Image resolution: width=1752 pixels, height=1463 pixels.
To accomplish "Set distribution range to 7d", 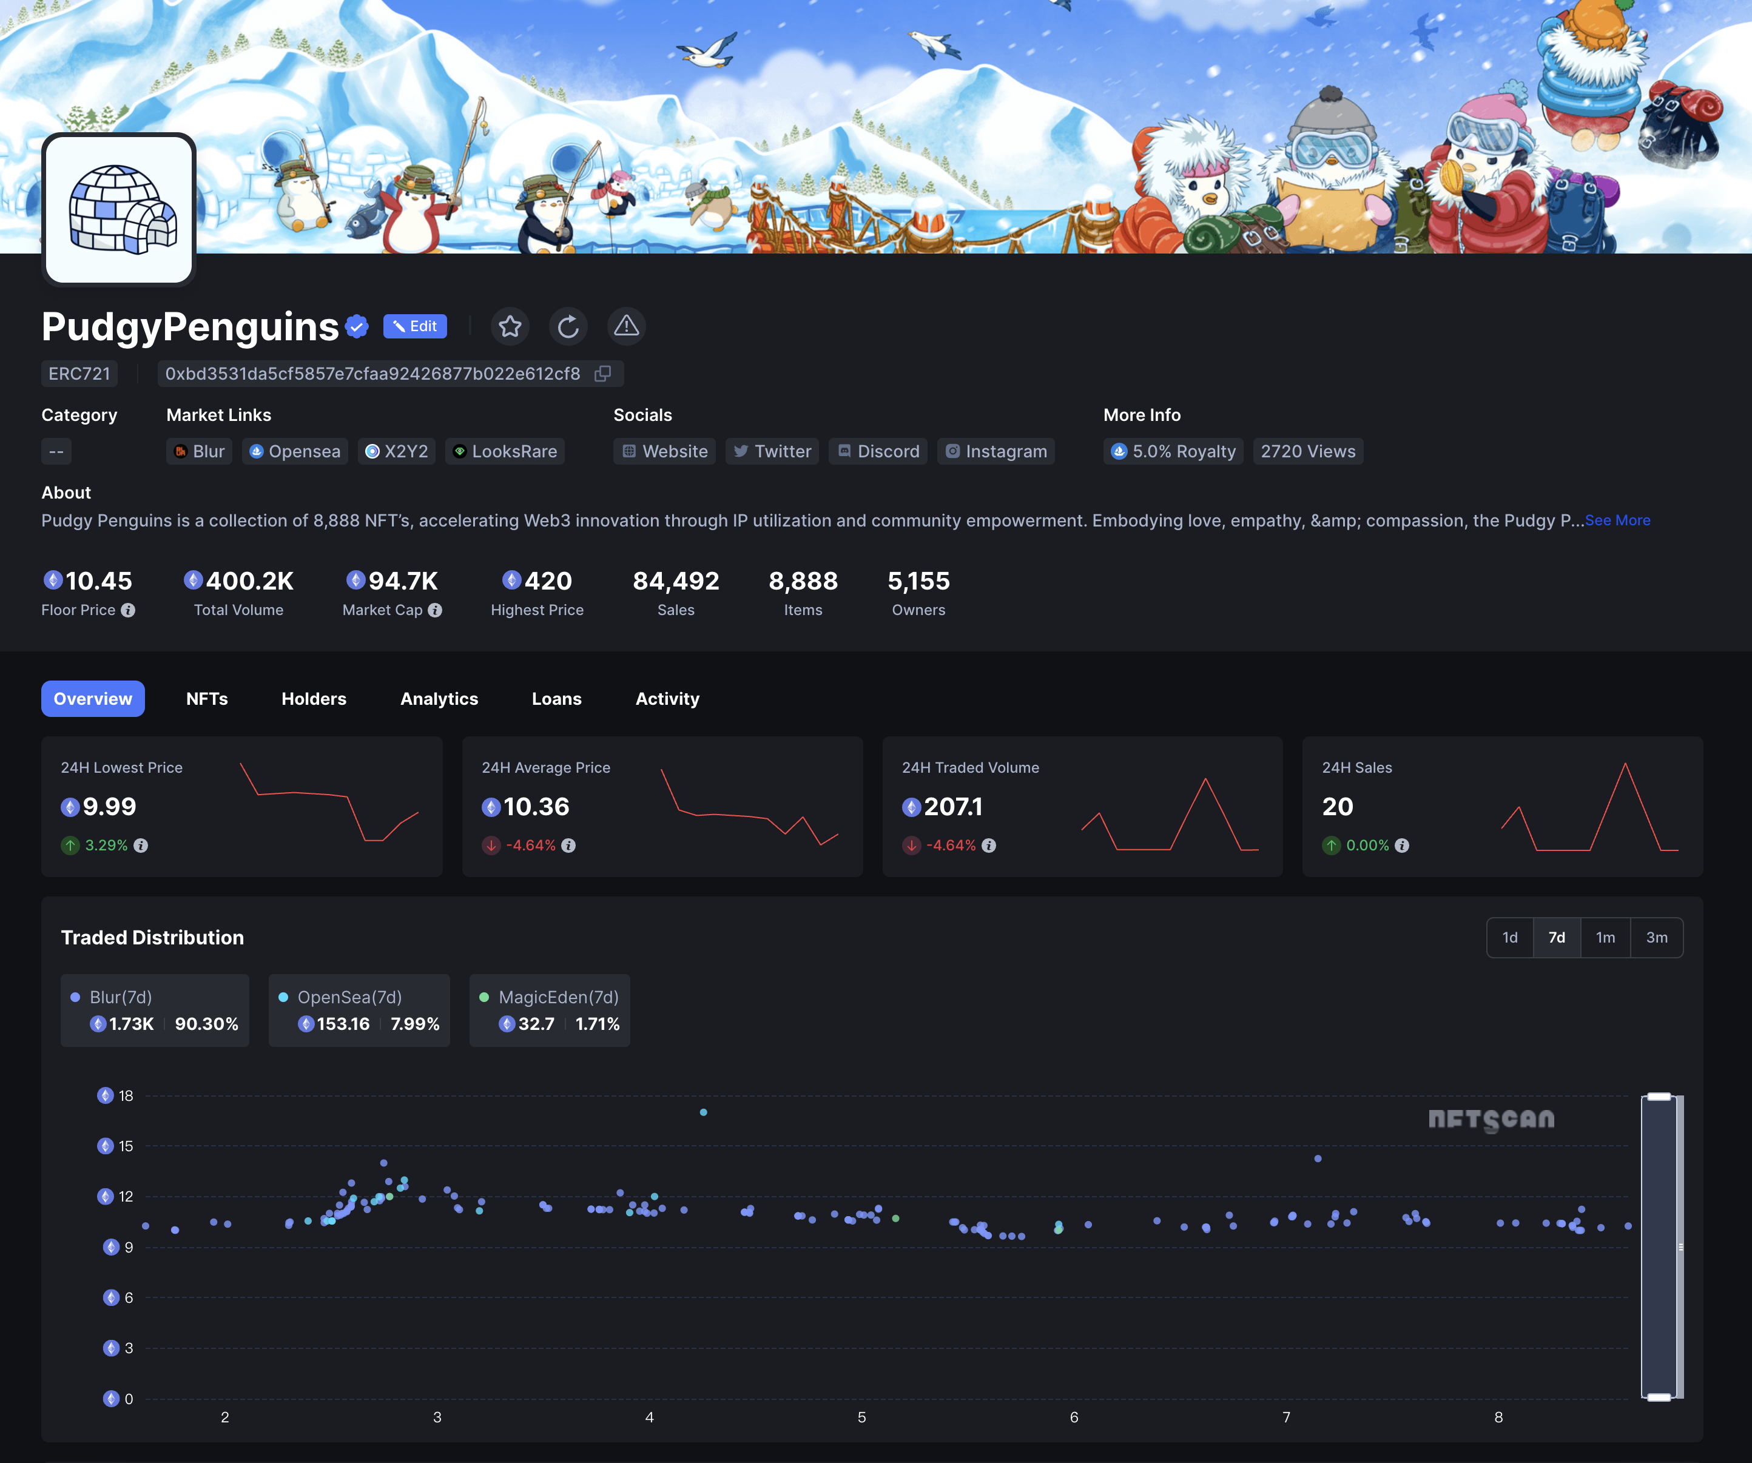I will 1556,938.
